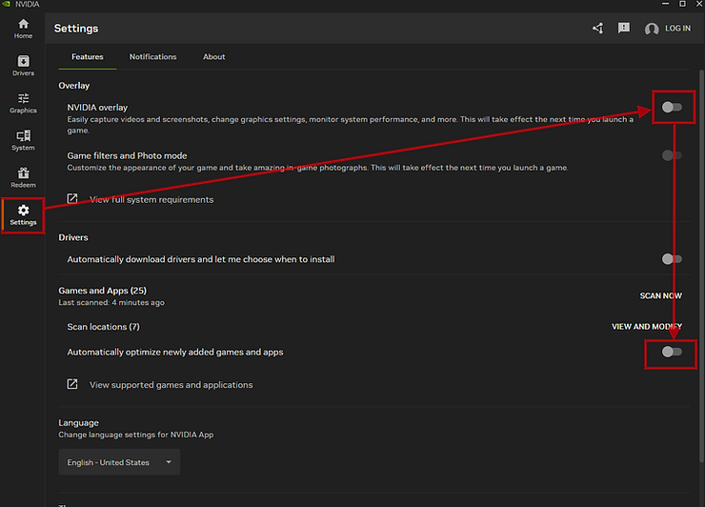Image resolution: width=705 pixels, height=507 pixels.
Task: Switch to the Notifications tab
Action: [152, 56]
